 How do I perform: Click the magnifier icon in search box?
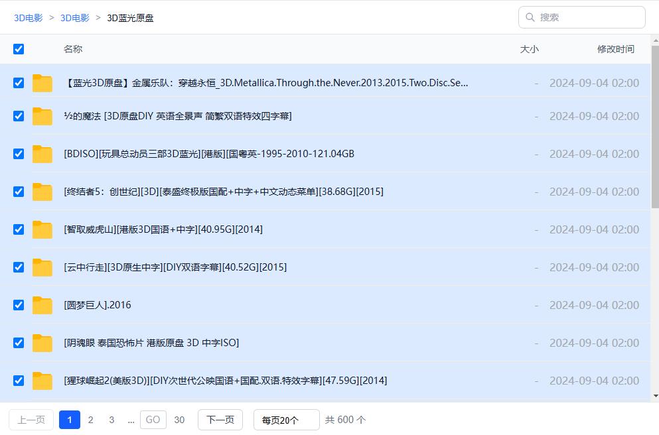point(530,17)
